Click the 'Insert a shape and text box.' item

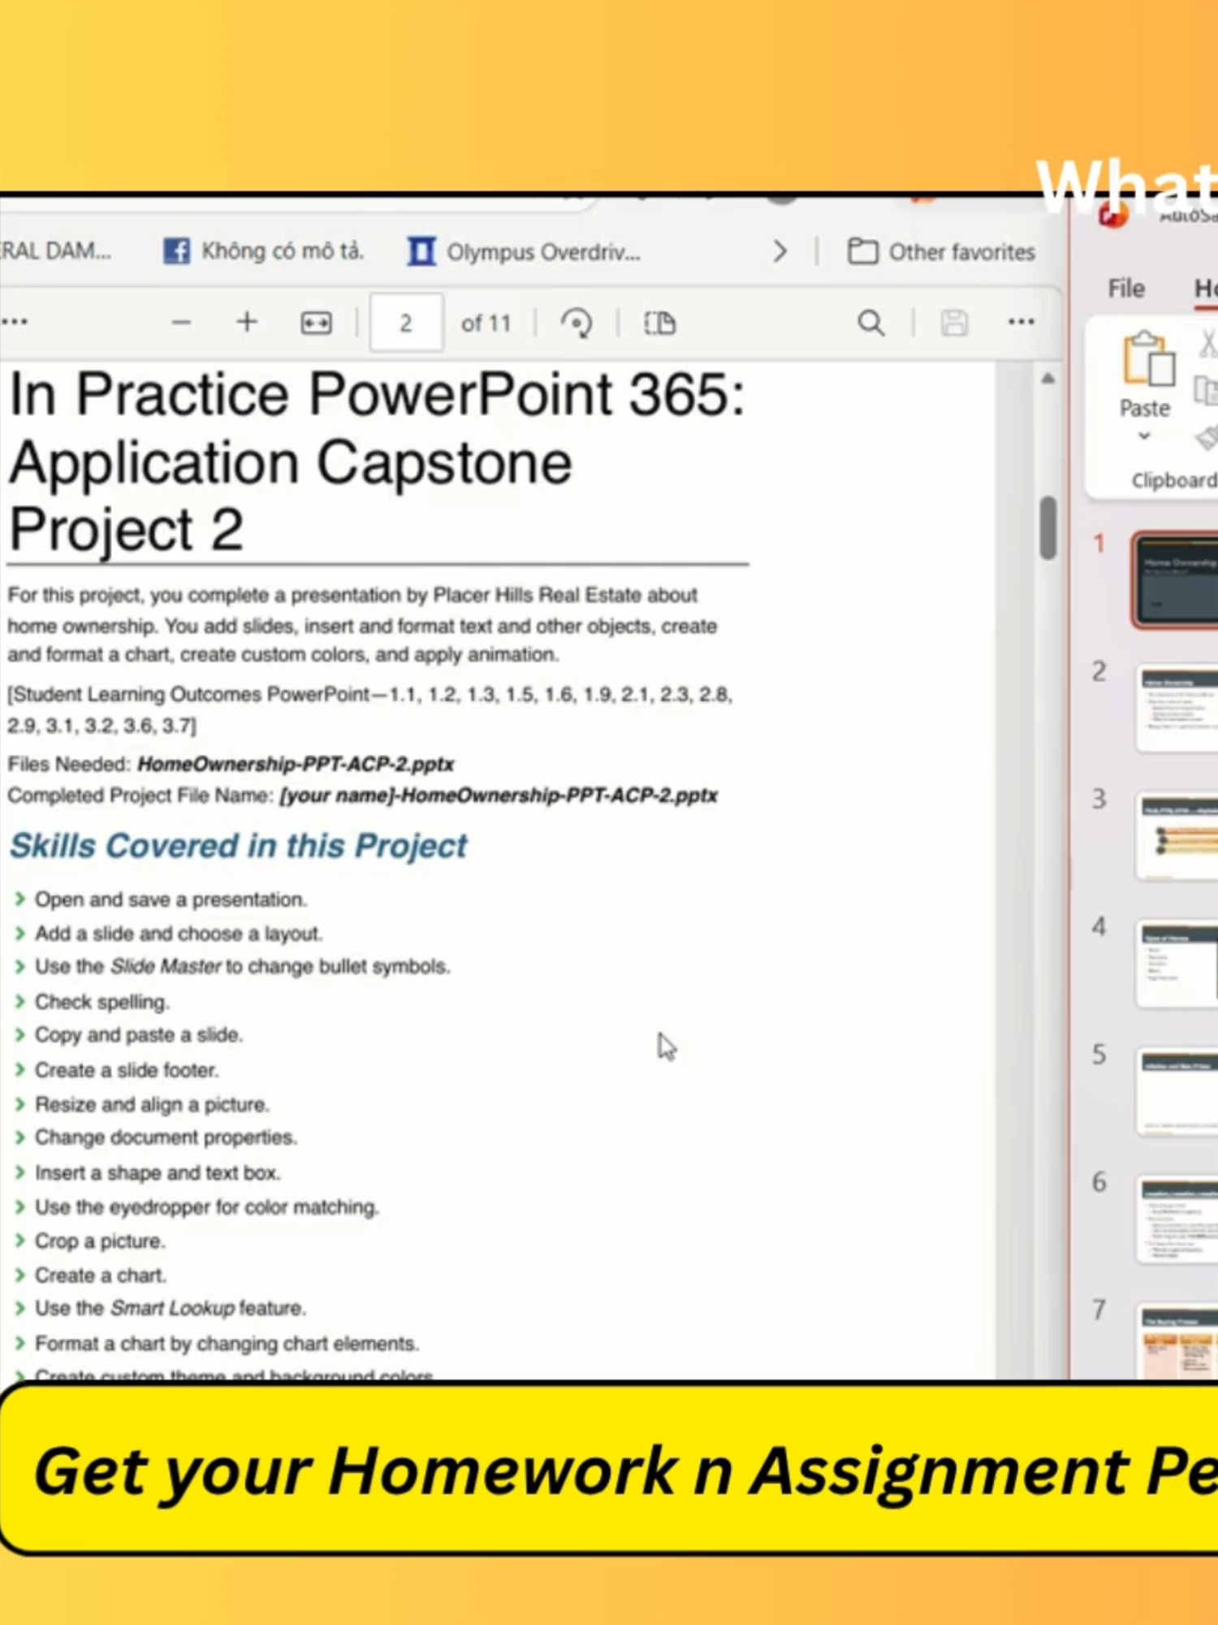point(158,1173)
